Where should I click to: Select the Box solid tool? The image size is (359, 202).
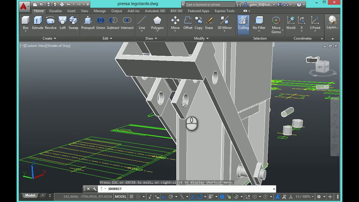(26, 23)
